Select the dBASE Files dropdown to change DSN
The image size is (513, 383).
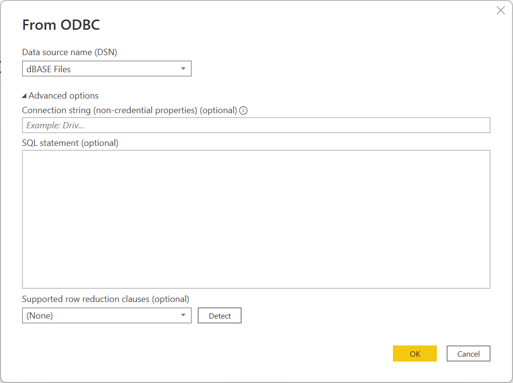tap(106, 68)
